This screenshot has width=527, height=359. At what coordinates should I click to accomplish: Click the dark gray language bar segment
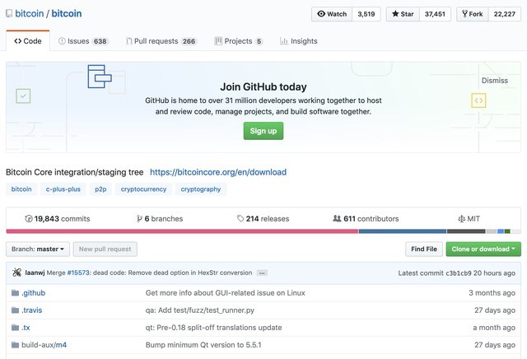point(466,231)
